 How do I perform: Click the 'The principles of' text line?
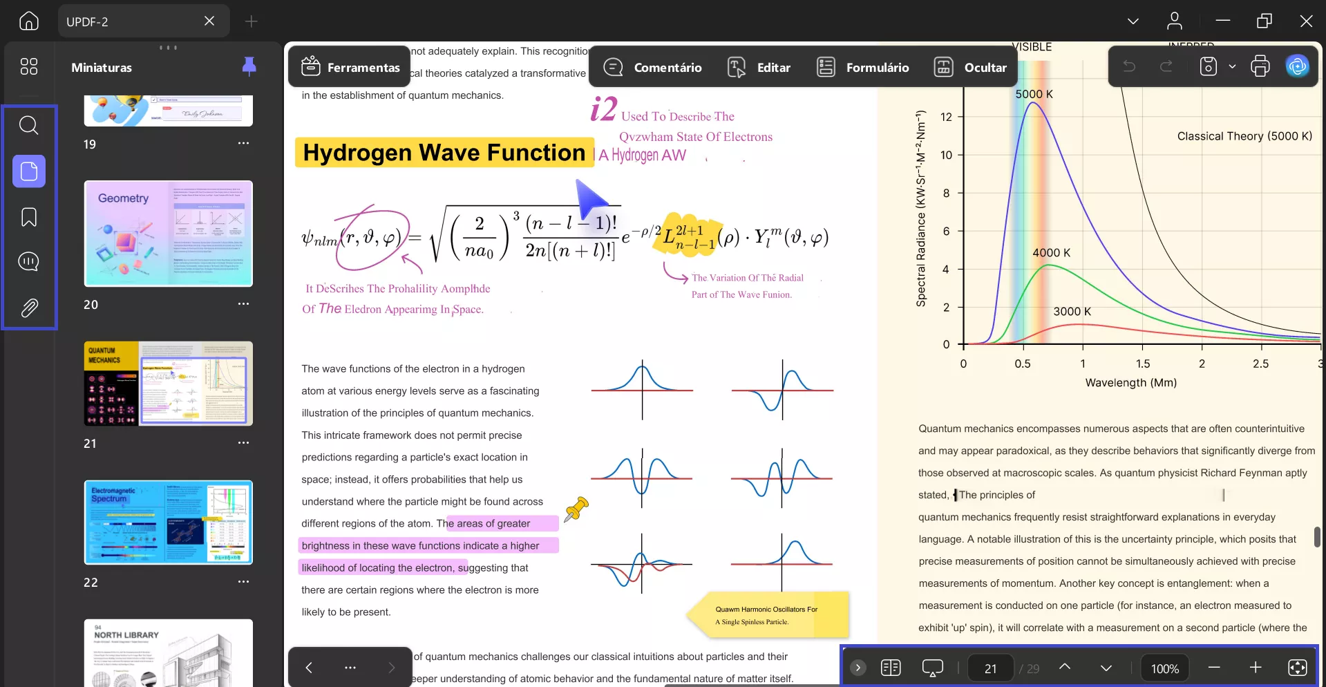pyautogui.click(x=997, y=495)
